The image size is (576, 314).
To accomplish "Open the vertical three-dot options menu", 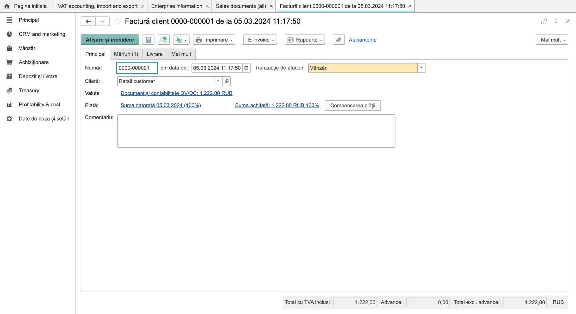I will (556, 21).
